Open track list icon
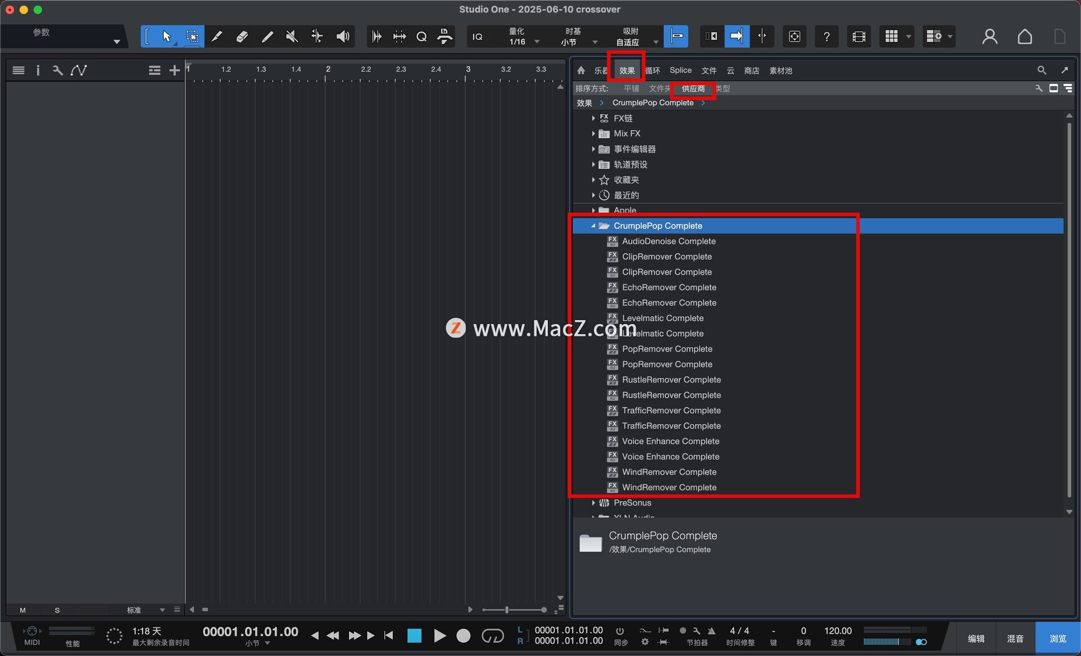Image resolution: width=1081 pixels, height=656 pixels. pos(19,70)
